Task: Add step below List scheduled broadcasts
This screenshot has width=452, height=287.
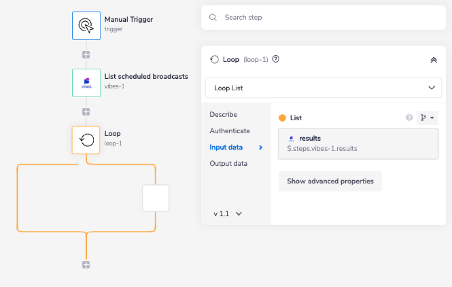Action: point(86,112)
